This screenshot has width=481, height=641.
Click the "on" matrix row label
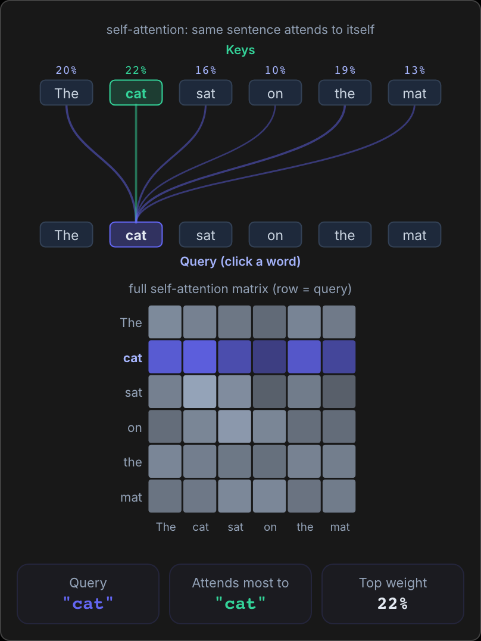pos(135,428)
